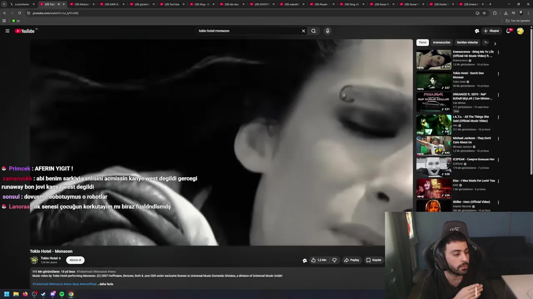Open Skillet Hero official video title
533x299 pixels.
(471, 202)
